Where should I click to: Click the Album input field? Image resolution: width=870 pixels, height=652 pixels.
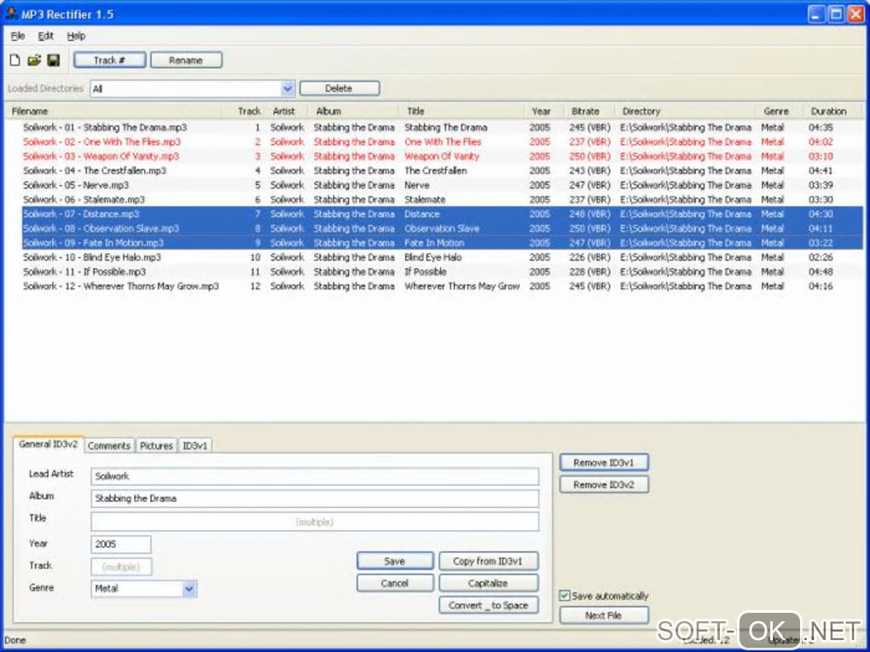[315, 499]
